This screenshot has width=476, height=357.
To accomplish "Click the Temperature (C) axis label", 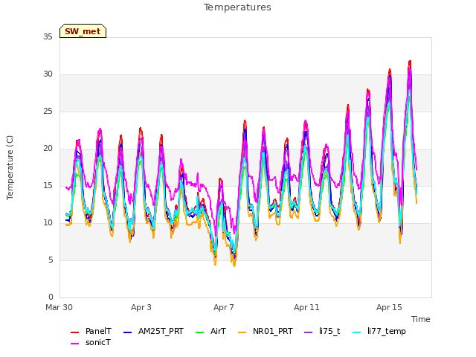I will coord(10,167).
